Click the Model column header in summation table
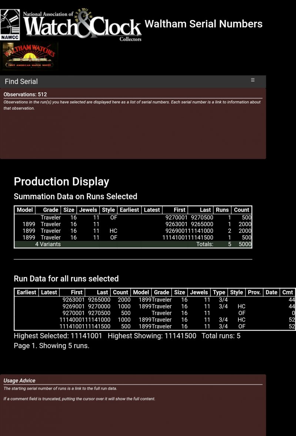 [25, 210]
